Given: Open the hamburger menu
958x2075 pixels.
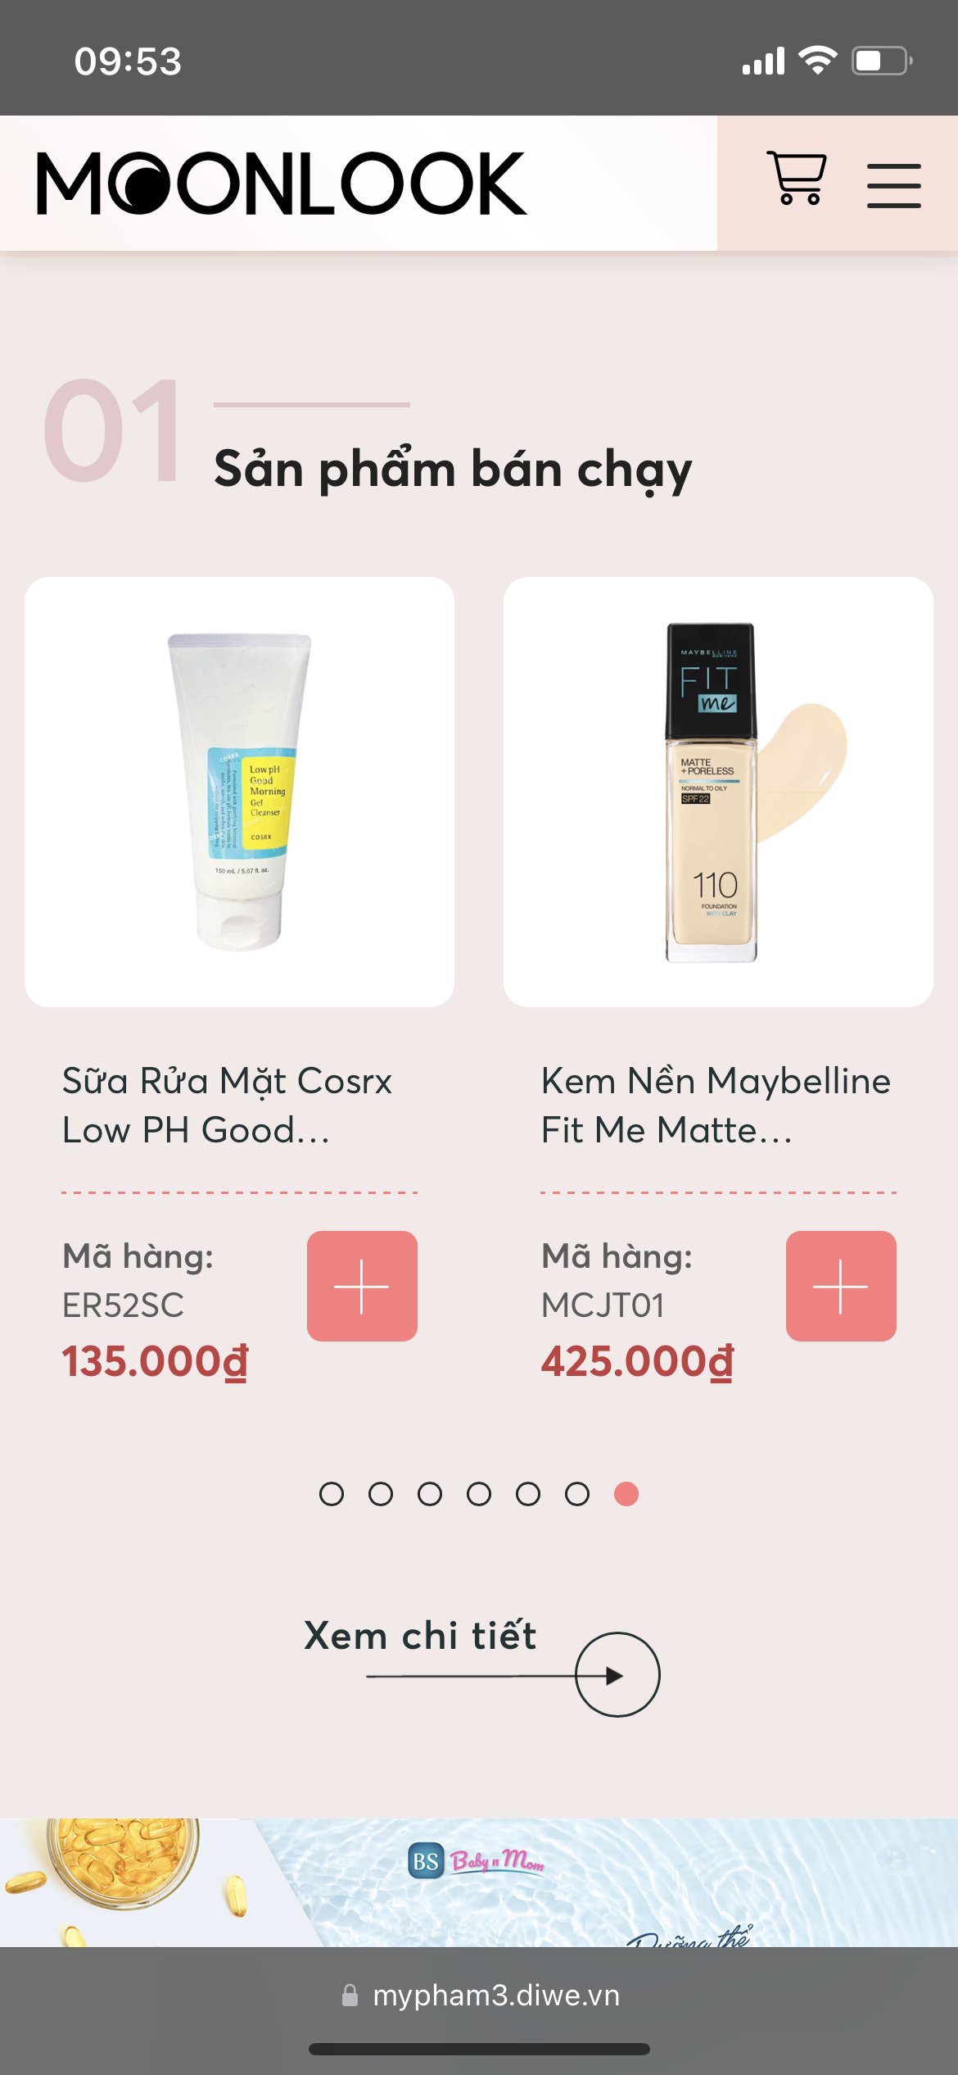Looking at the screenshot, I should click(x=893, y=185).
